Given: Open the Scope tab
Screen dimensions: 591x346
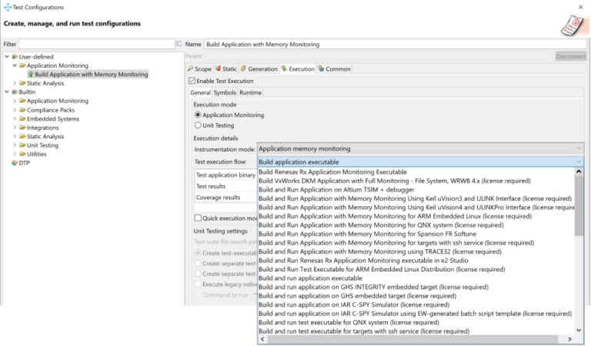Looking at the screenshot, I should click(x=199, y=68).
